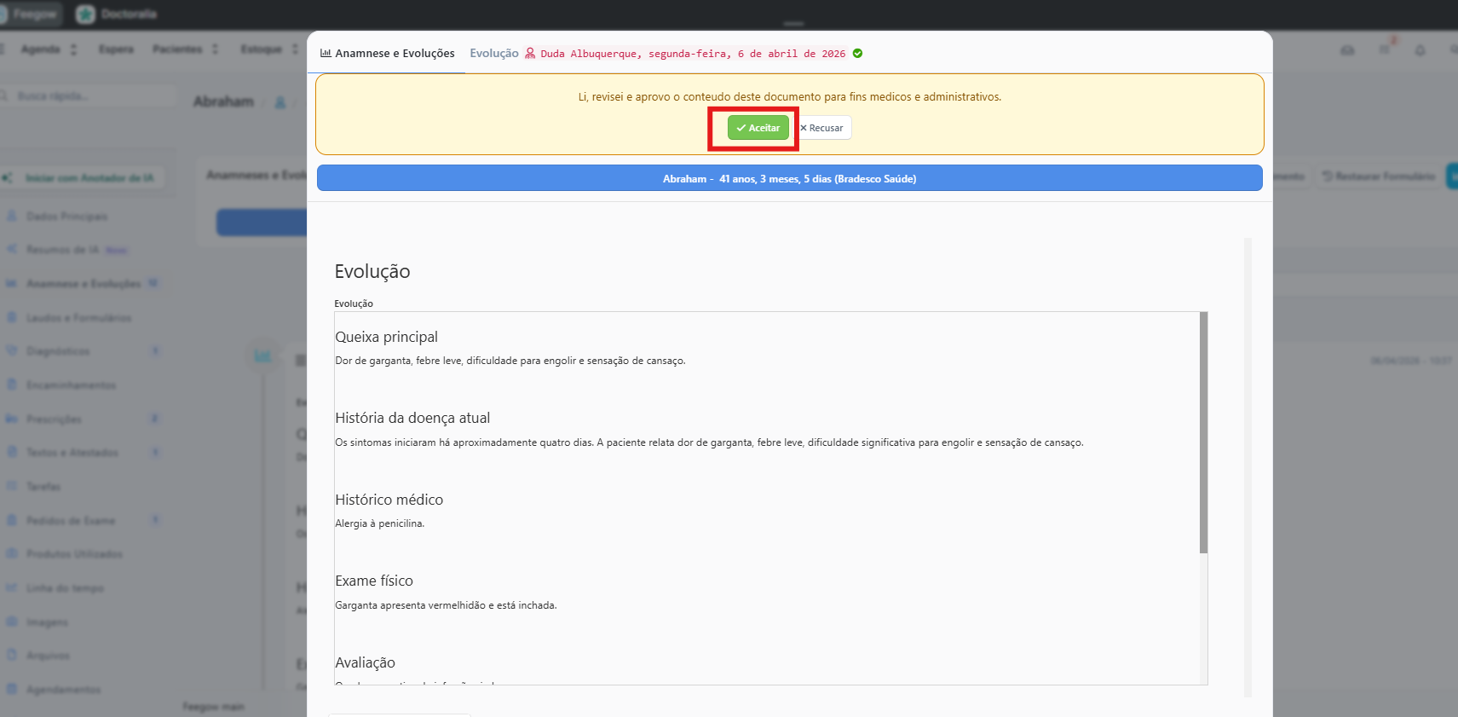Viewport: 1458px width, 717px height.
Task: Click the Tarefas list icon
Action: tap(12, 486)
